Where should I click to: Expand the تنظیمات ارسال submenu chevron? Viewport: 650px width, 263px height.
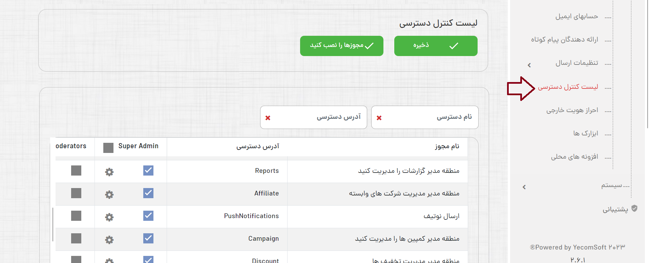[x=529, y=65]
